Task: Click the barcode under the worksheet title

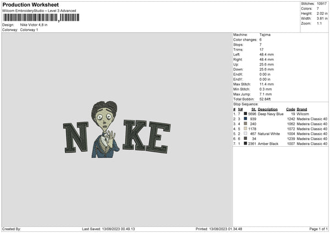Action: pyautogui.click(x=41, y=18)
